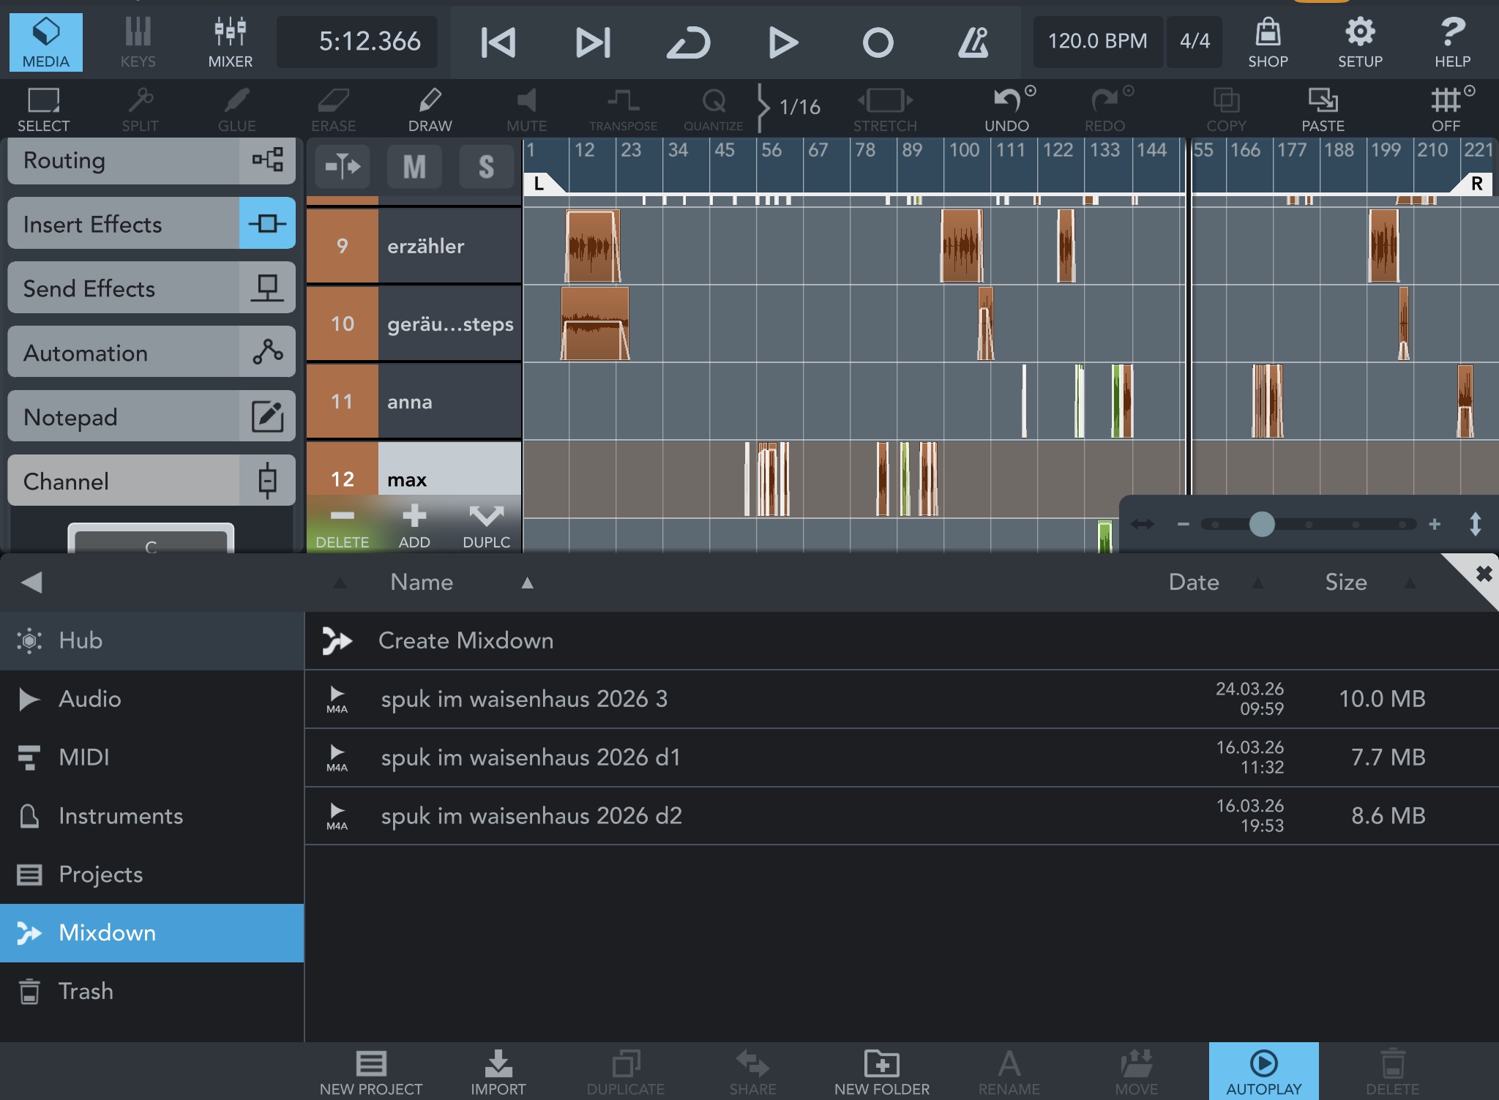The width and height of the screenshot is (1499, 1100).
Task: Expand the Automation section
Action: (x=151, y=353)
